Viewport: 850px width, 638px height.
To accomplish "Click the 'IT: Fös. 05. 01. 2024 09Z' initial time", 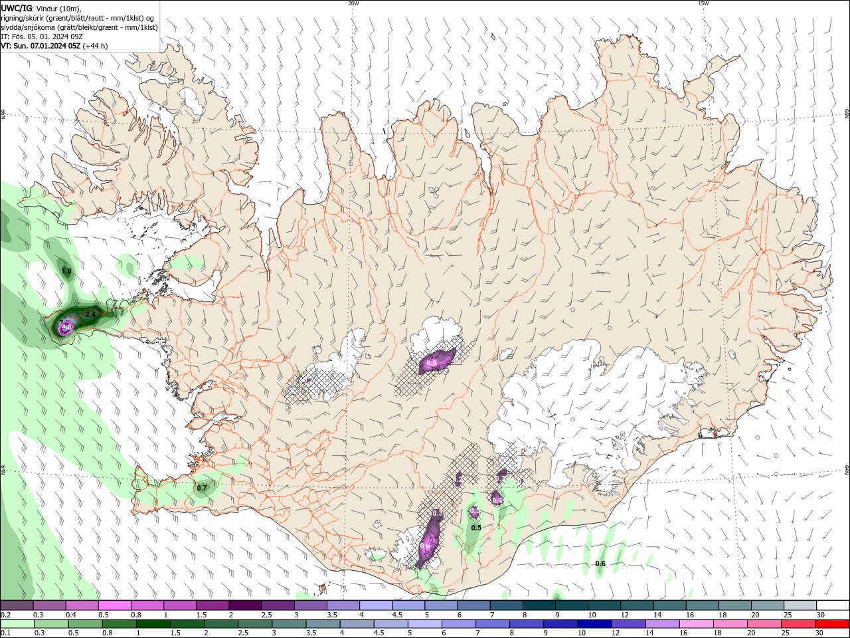I will (42, 37).
